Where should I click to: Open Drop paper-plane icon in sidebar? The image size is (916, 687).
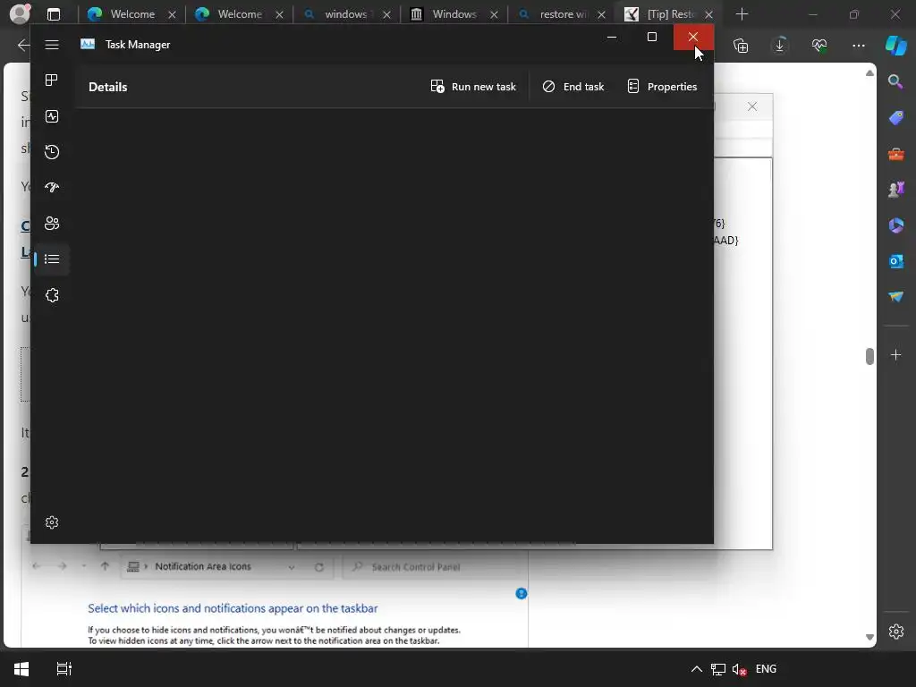[895, 297]
